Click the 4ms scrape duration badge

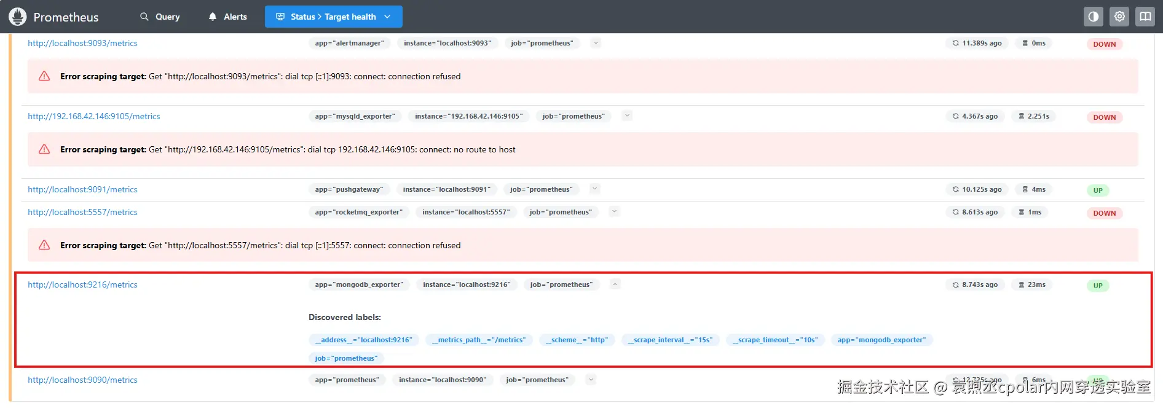coord(1034,189)
